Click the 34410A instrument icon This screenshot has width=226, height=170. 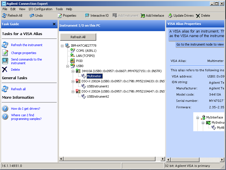(x=78, y=71)
